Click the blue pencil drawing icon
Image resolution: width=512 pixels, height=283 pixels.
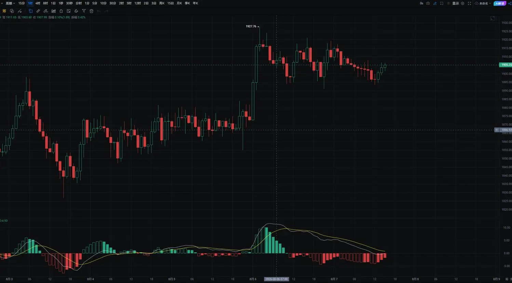coord(435,3)
